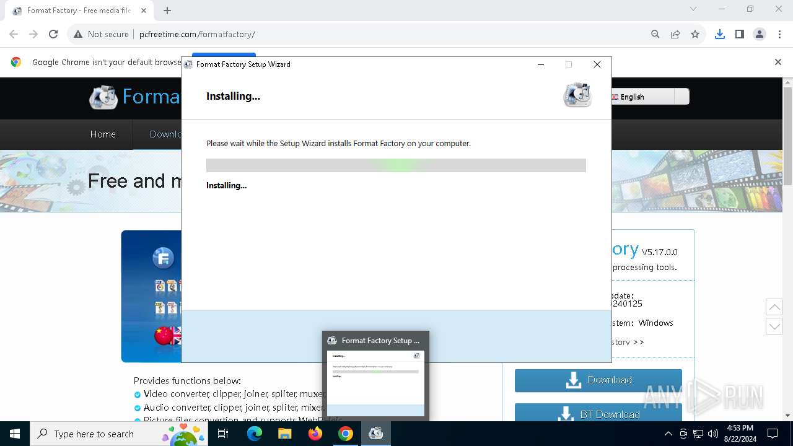Image resolution: width=793 pixels, height=446 pixels.
Task: Click the Audio converter feature text
Action: [x=234, y=408]
